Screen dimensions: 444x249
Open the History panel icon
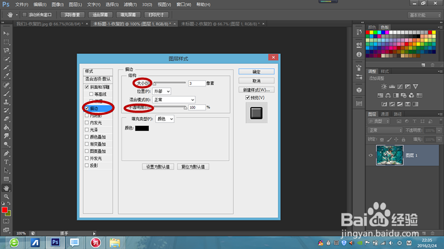coord(359,32)
